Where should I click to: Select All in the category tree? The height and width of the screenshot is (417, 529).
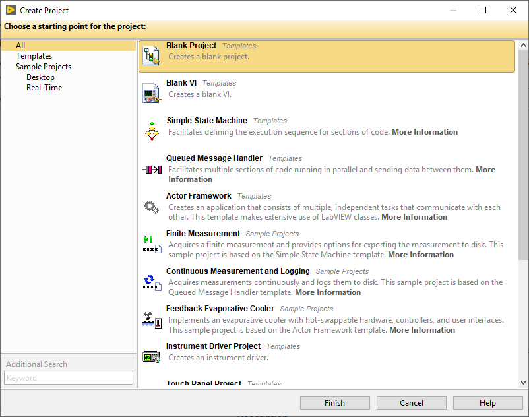point(20,46)
